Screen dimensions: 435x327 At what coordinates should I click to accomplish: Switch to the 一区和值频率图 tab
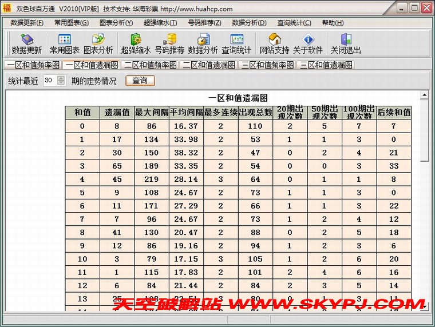(33, 65)
